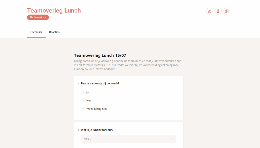Open the Formulier tab
This screenshot has height=148, width=260.
36,32
